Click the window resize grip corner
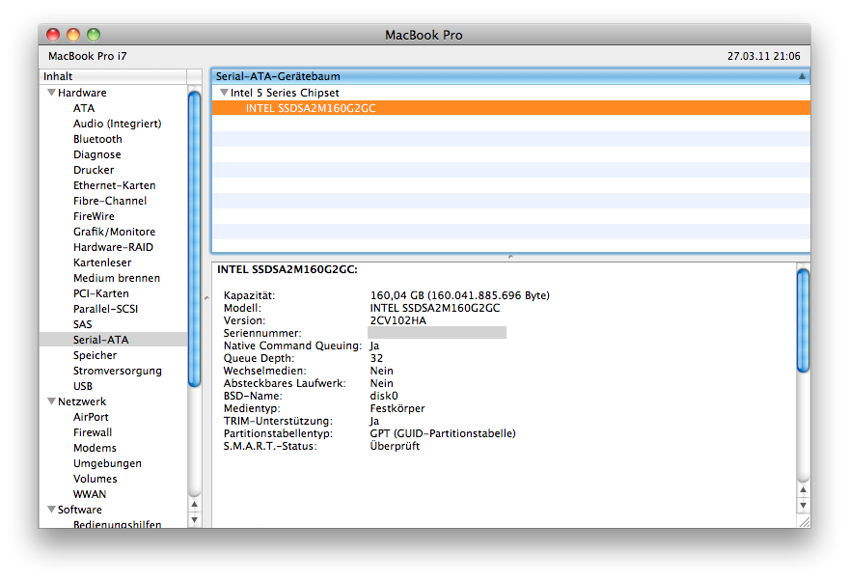Image resolution: width=849 pixels, height=581 pixels. pos(804,521)
